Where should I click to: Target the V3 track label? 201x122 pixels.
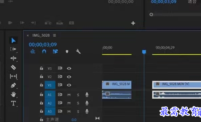point(50,68)
